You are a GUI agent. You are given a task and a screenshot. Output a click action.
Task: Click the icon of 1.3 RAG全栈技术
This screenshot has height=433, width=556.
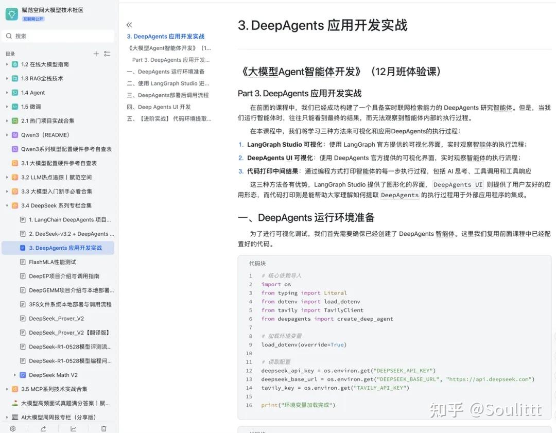point(15,78)
